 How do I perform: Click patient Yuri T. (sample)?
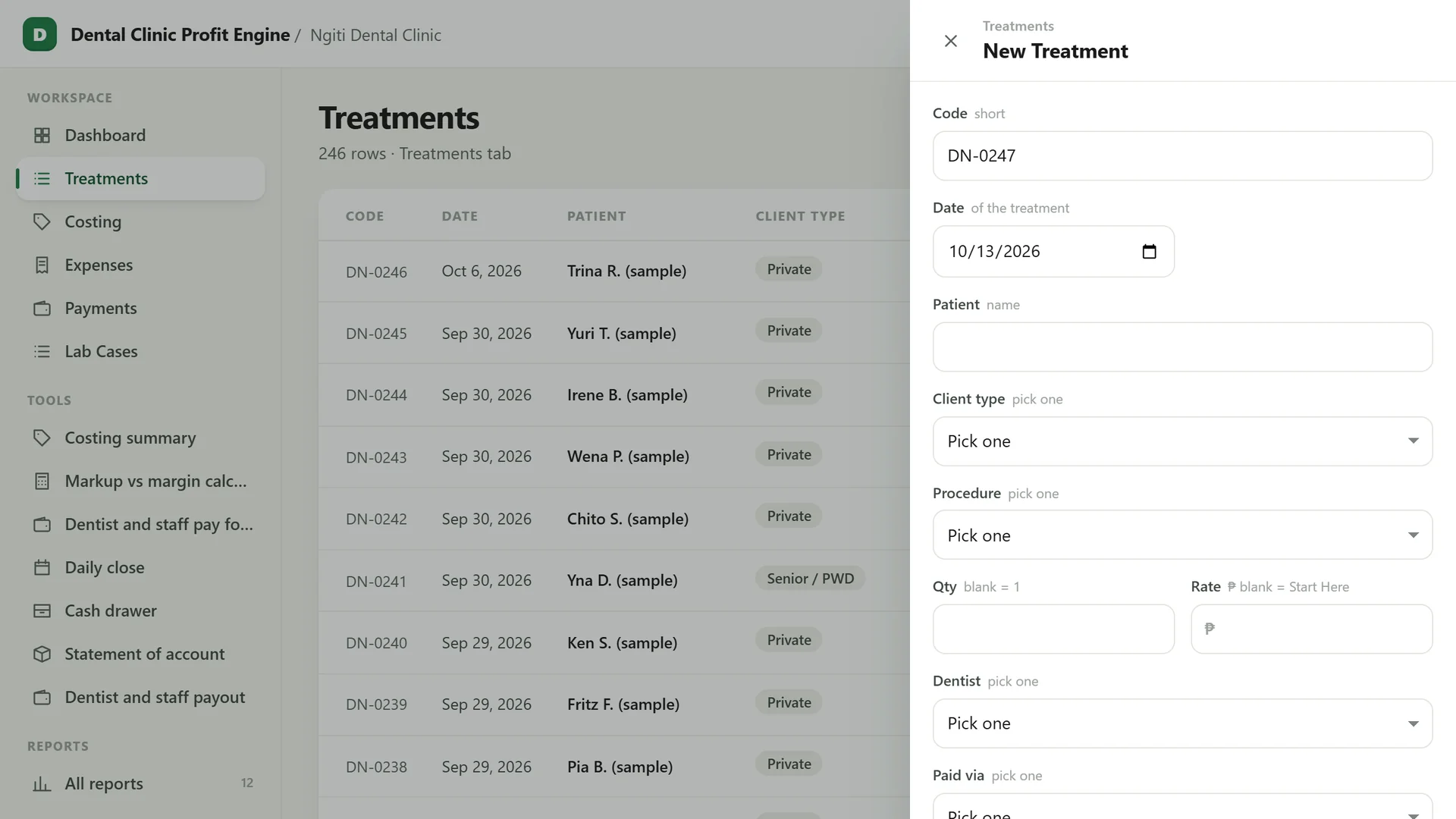point(621,333)
